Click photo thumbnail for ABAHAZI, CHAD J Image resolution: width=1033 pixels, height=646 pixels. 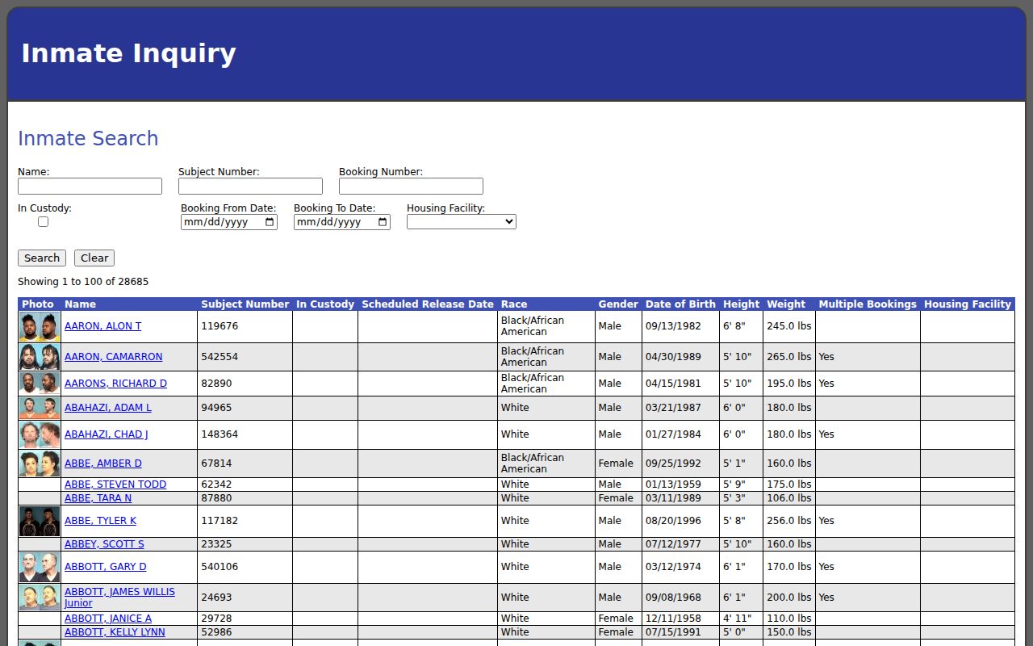coord(40,434)
